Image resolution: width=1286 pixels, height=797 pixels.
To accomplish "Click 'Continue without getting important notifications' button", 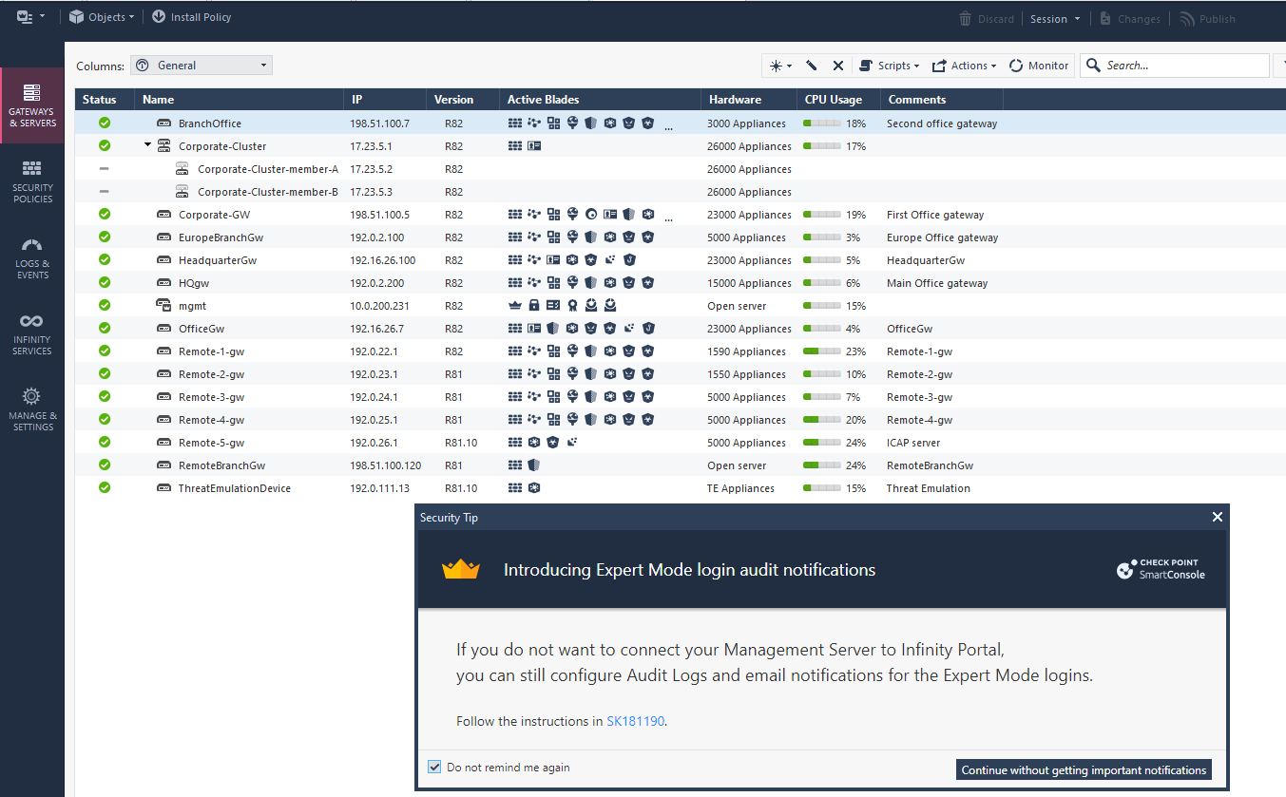I will (x=1084, y=769).
